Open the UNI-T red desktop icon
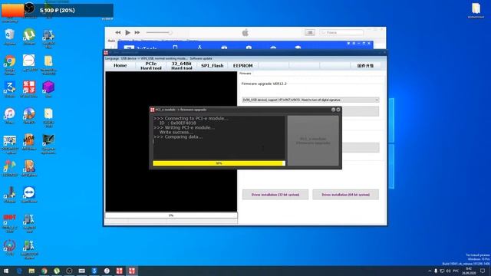491x276 pixels. coord(9,222)
